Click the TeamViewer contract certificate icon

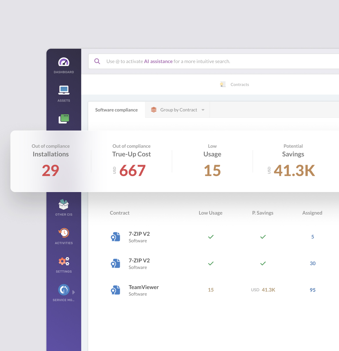click(x=116, y=290)
